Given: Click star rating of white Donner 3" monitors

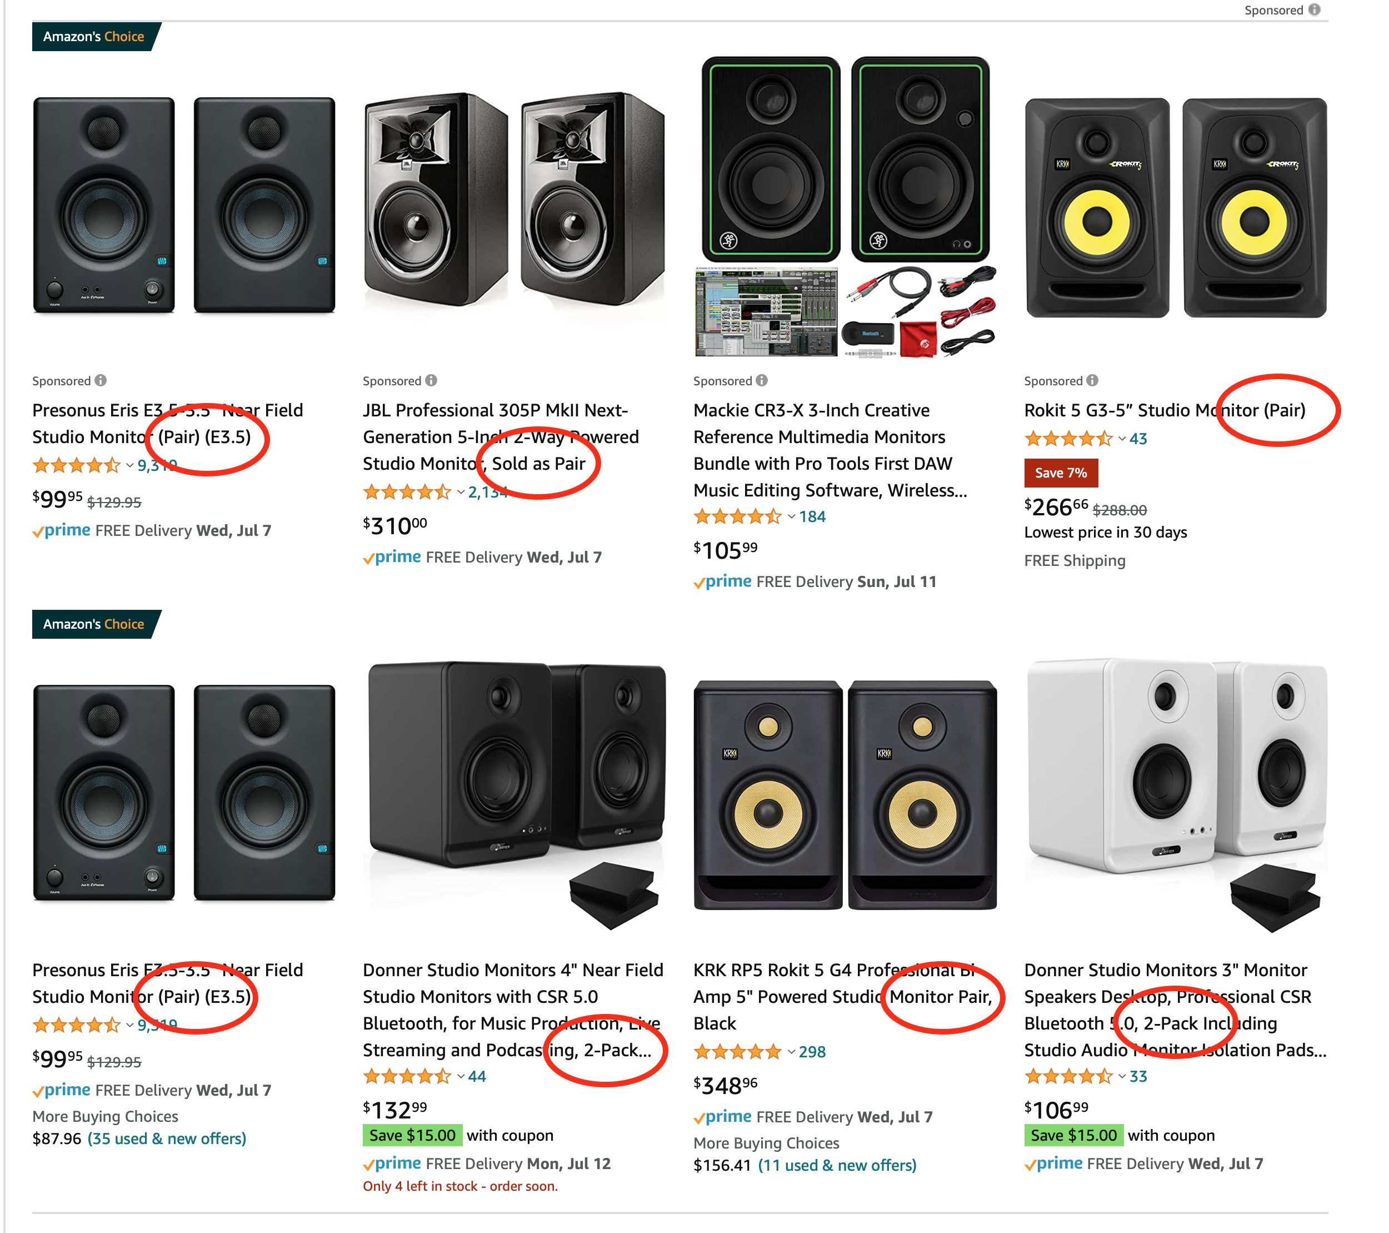Looking at the screenshot, I should click(x=1067, y=1077).
